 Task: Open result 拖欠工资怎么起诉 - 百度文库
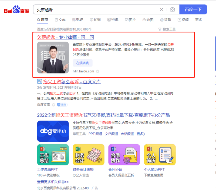point(72,82)
